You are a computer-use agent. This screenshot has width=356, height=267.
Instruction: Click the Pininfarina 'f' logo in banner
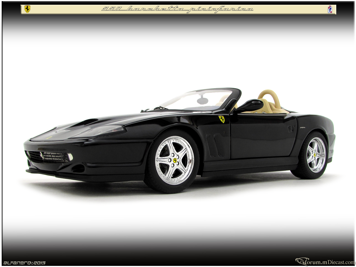click(x=330, y=9)
